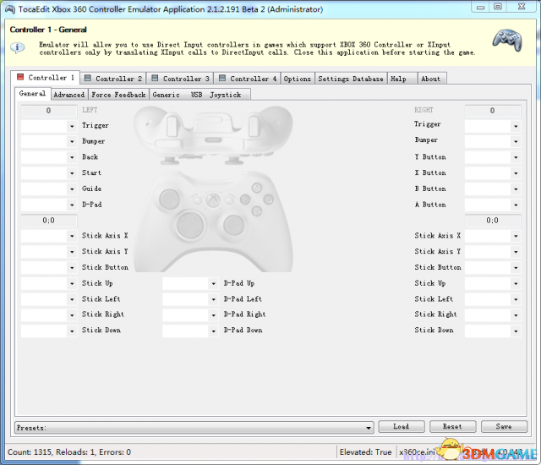541x465 pixels.
Task: Open the Settings Database tab
Action: tap(351, 79)
